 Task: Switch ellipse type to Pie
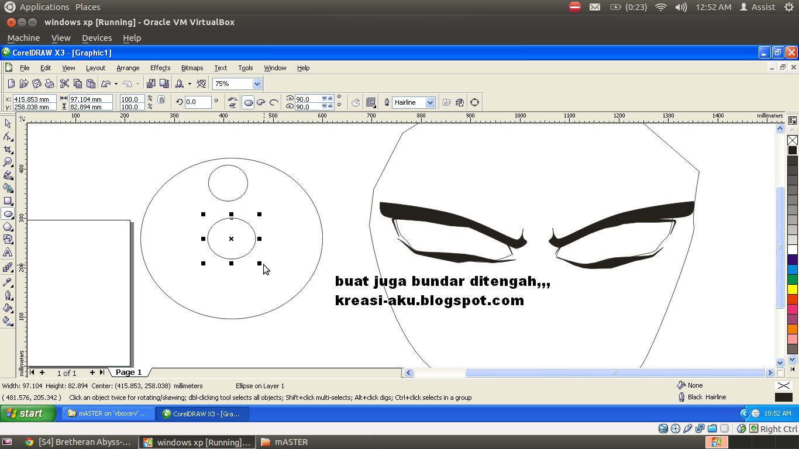tap(261, 102)
